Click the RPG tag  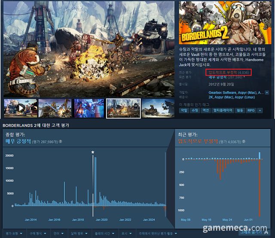(251, 110)
